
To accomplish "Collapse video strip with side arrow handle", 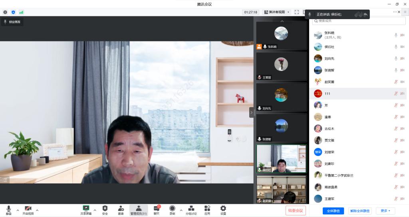I will pyautogui.click(x=252, y=112).
